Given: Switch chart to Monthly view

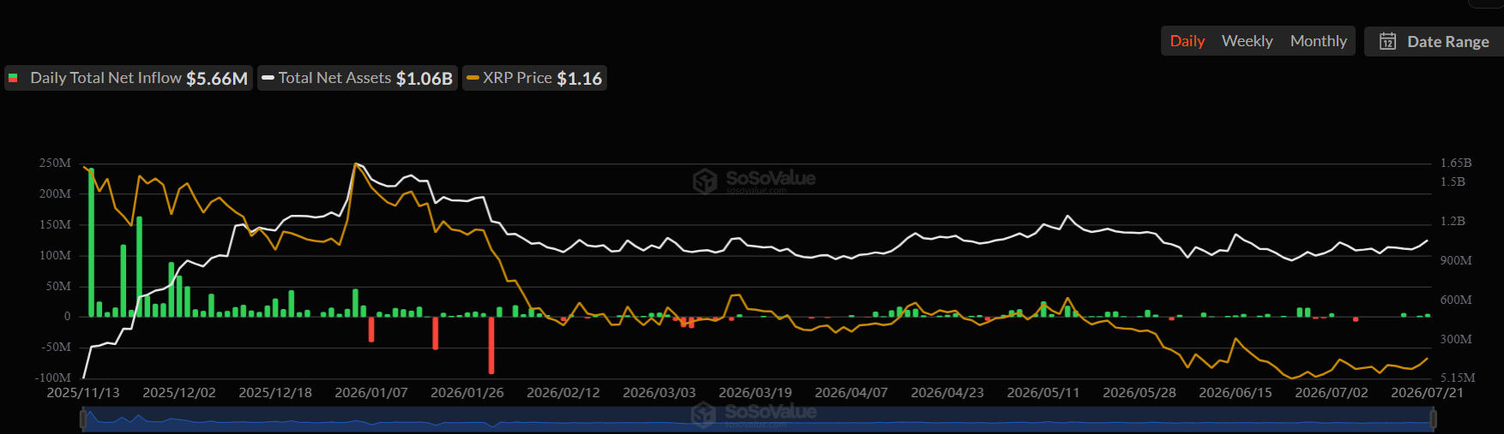Looking at the screenshot, I should click(1318, 41).
